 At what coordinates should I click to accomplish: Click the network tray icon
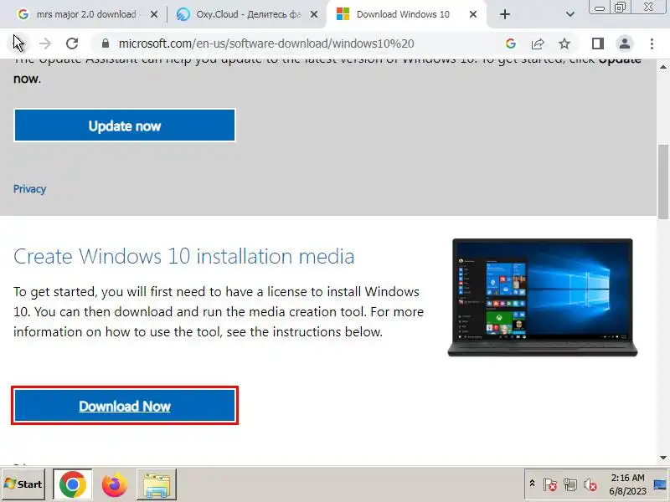click(x=570, y=484)
